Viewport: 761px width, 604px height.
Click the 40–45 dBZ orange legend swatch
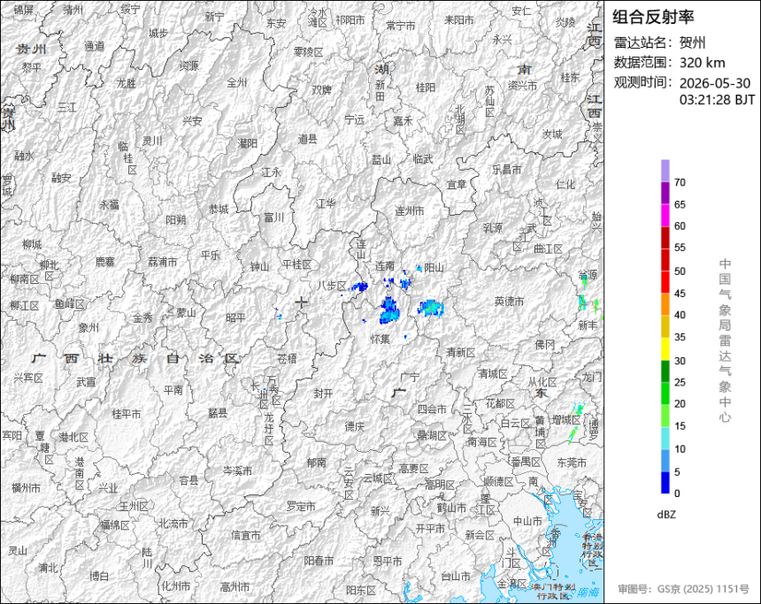(x=665, y=304)
